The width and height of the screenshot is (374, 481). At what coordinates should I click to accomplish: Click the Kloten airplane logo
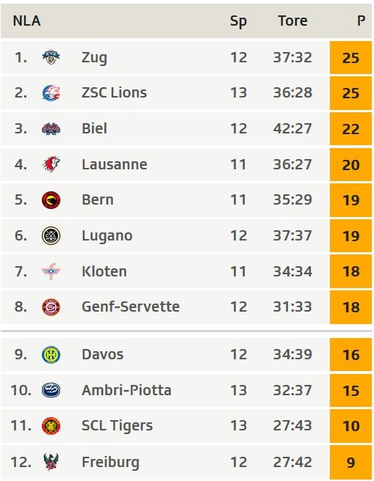[51, 271]
